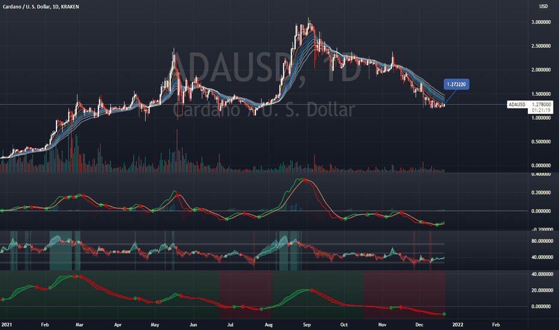The height and width of the screenshot is (330, 559).
Task: Click the Feb label after 2022
Action: (x=496, y=325)
